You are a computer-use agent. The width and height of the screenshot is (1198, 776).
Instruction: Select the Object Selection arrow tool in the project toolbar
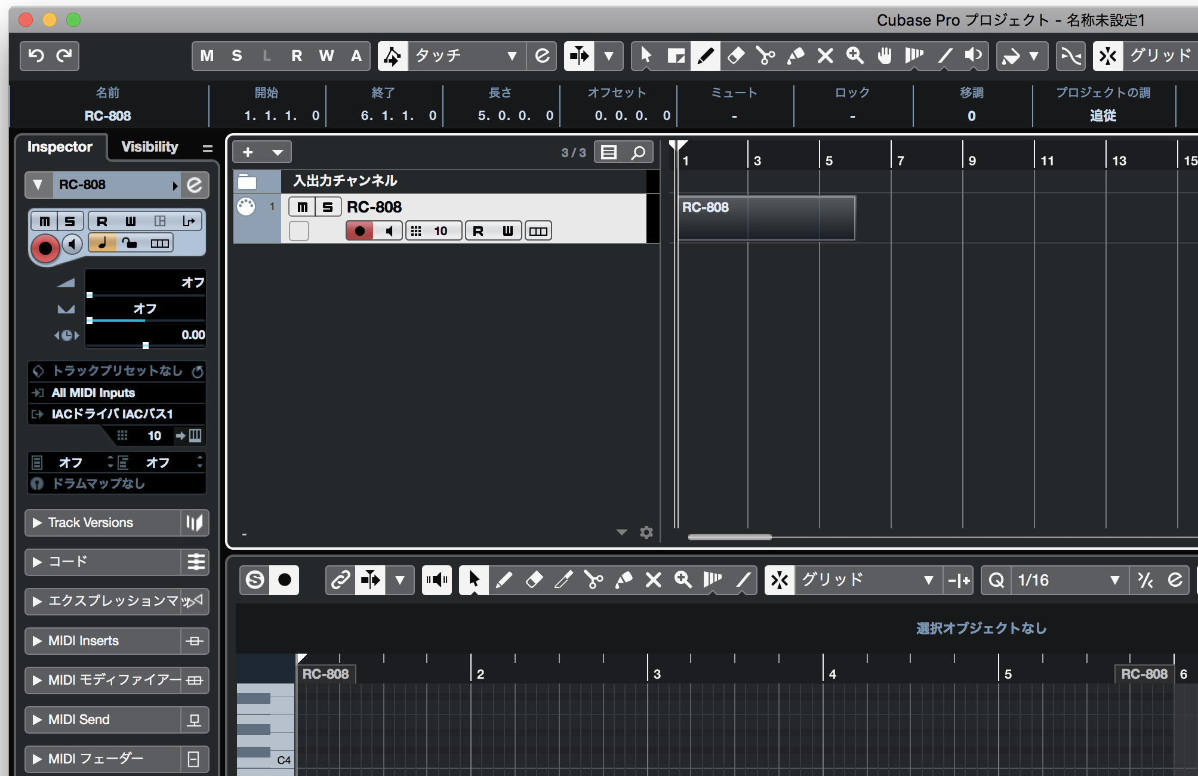[x=646, y=56]
